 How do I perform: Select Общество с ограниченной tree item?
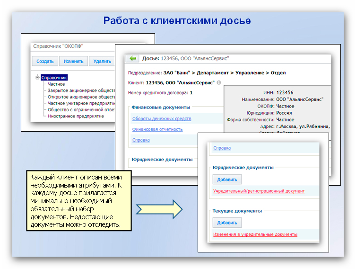click(81, 109)
